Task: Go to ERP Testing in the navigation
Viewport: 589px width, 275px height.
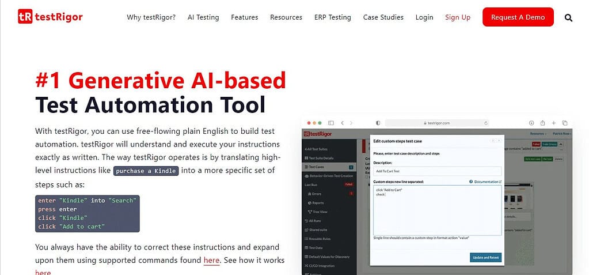Action: 332,17
